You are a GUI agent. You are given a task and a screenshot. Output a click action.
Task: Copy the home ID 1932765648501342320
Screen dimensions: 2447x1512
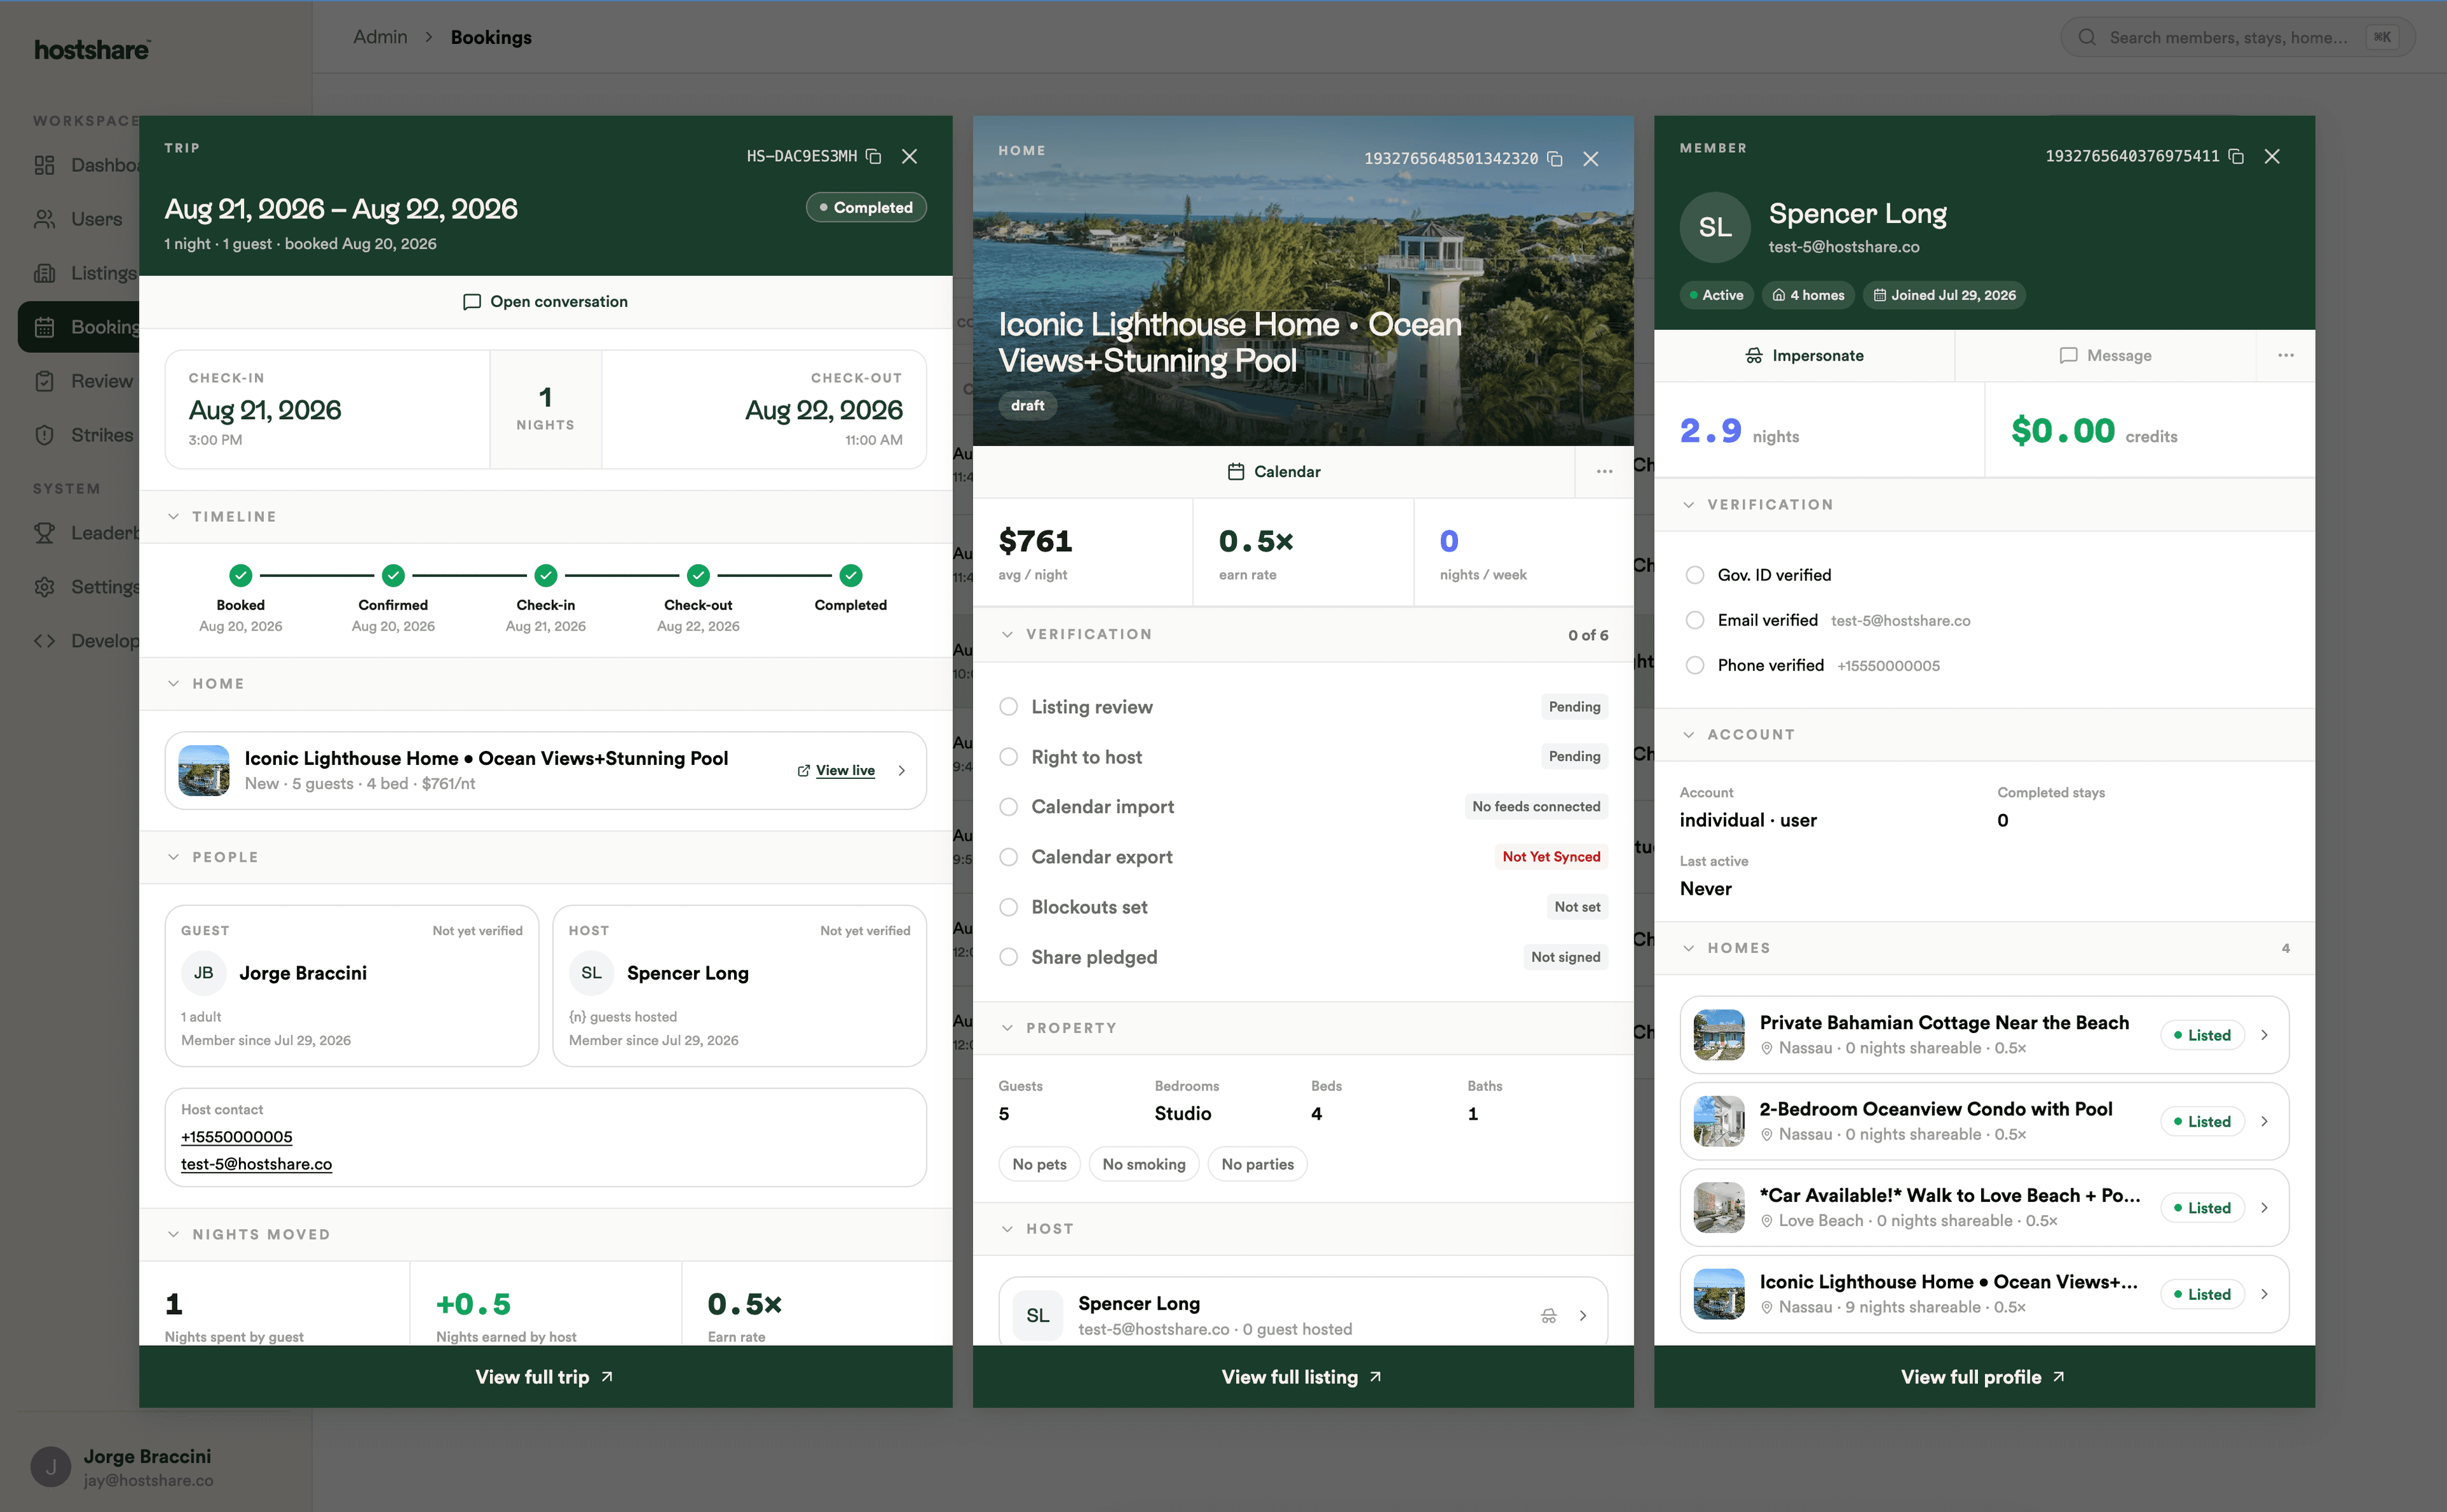point(1555,159)
